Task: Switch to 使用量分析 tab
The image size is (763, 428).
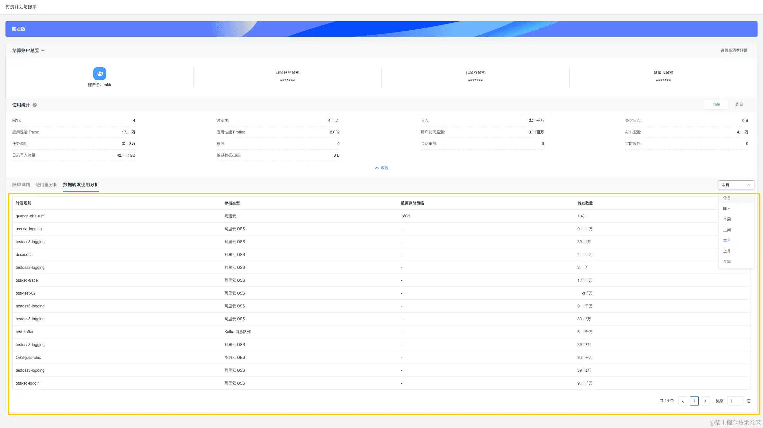Action: [x=46, y=185]
